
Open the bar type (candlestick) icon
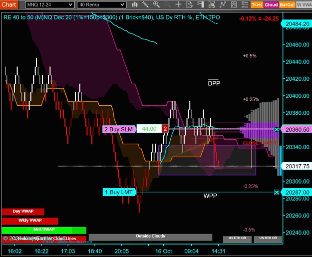click(x=135, y=4)
